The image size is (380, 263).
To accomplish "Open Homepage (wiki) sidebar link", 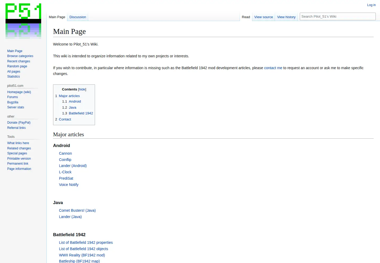I will (19, 92).
